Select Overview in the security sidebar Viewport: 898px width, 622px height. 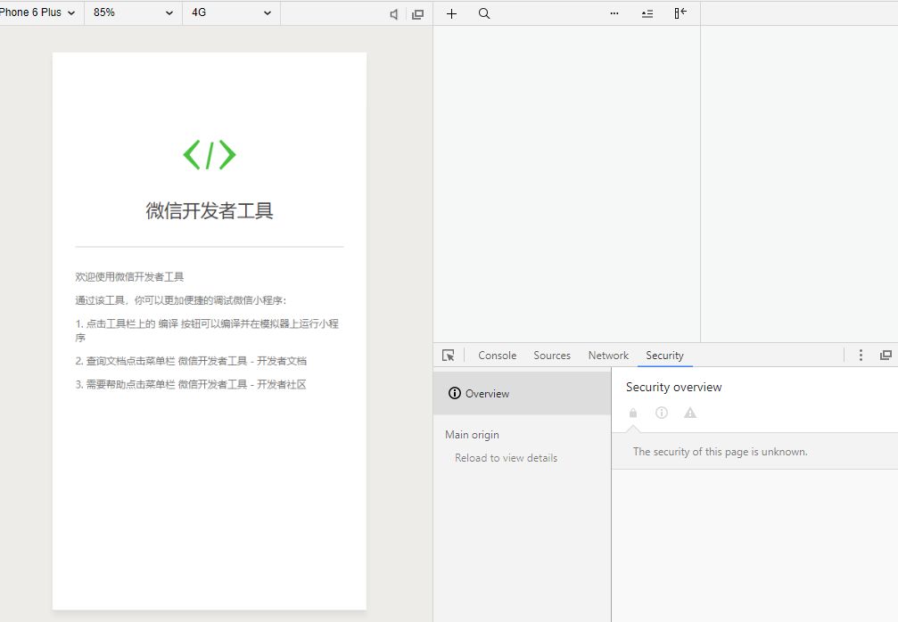(x=523, y=393)
